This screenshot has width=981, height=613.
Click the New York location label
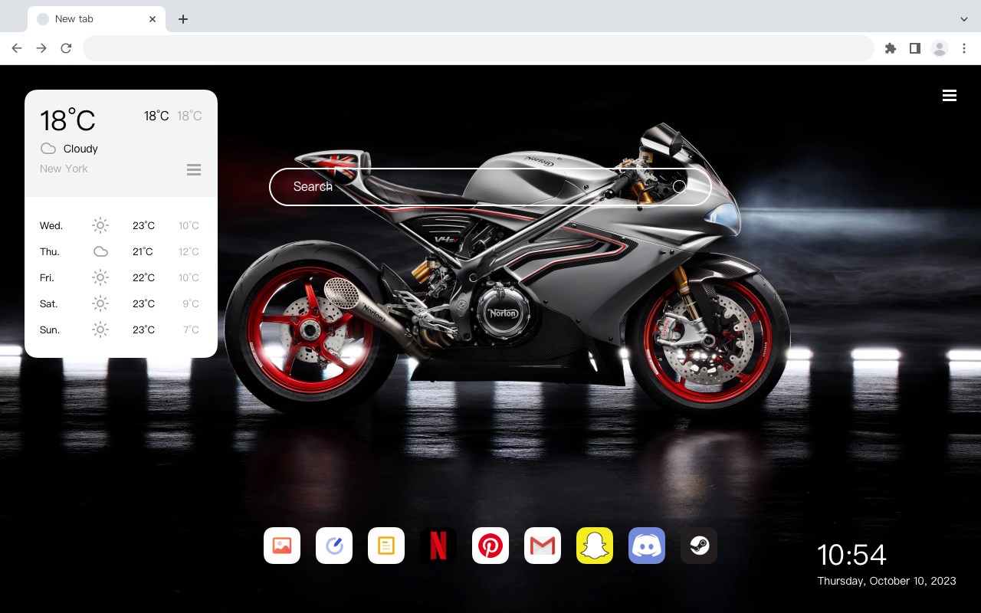[x=64, y=169]
